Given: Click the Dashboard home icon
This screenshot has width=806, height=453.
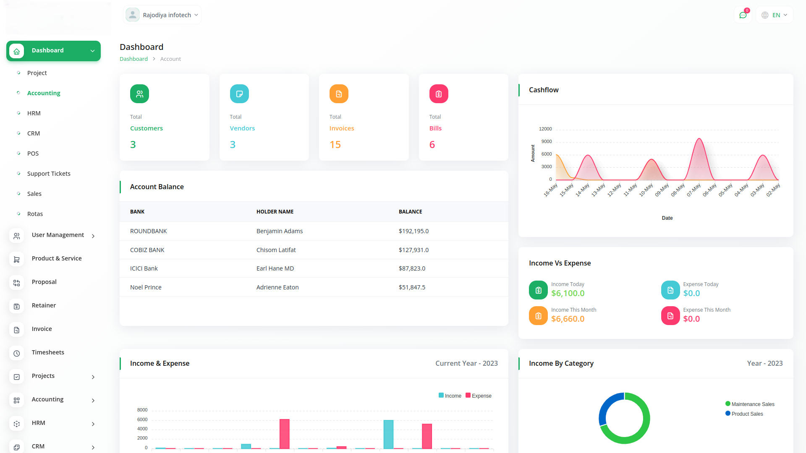Looking at the screenshot, I should [16, 51].
